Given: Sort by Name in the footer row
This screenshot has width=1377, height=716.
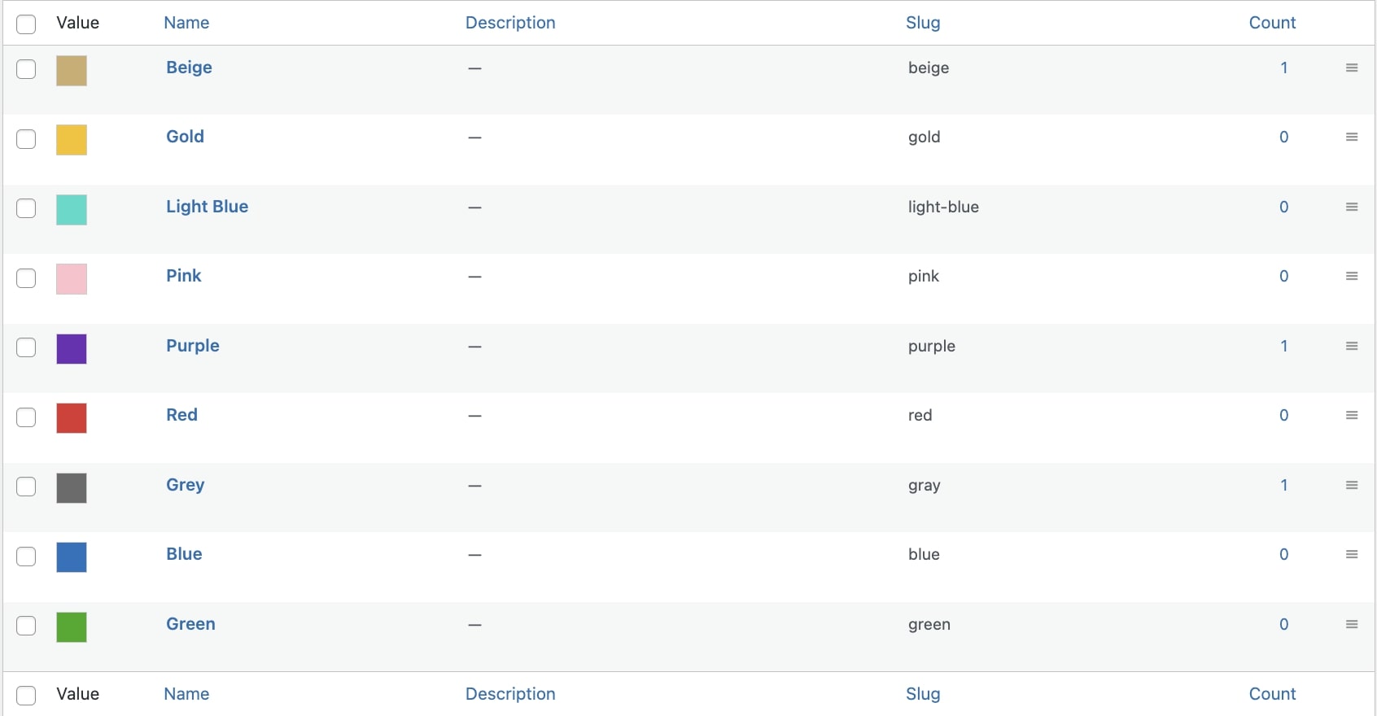Looking at the screenshot, I should pos(186,694).
